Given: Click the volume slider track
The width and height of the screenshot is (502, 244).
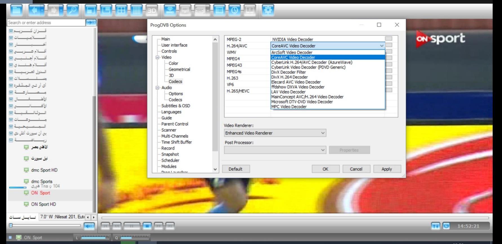Looking at the screenshot, I should pyautogui.click(x=45, y=225).
